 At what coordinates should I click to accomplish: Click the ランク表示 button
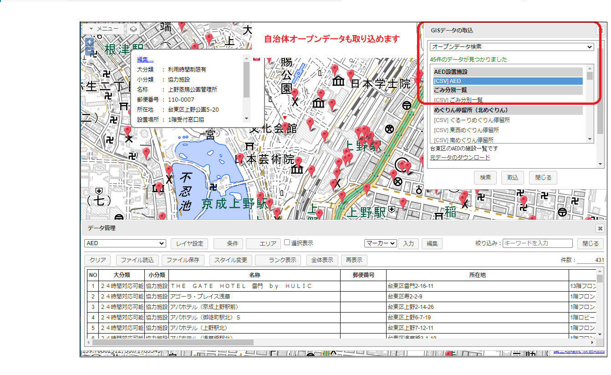(x=278, y=260)
